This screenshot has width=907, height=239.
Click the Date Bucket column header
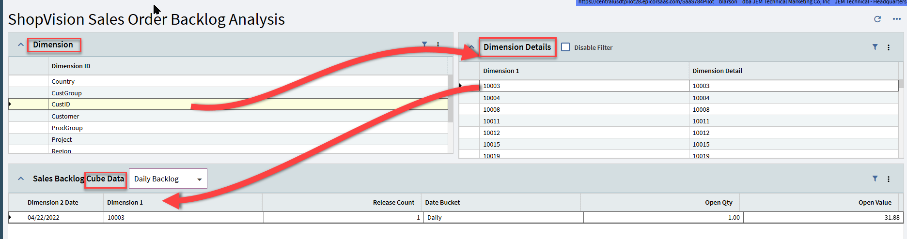[501, 202]
